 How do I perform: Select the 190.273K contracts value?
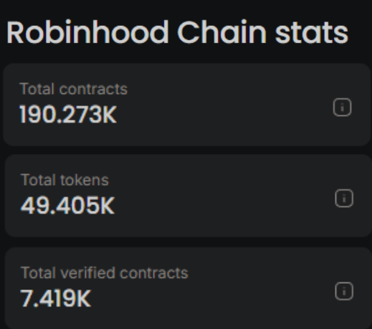point(68,115)
